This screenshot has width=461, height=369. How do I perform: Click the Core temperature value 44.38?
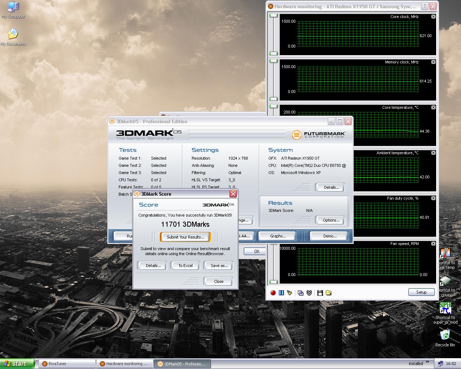pyautogui.click(x=425, y=131)
